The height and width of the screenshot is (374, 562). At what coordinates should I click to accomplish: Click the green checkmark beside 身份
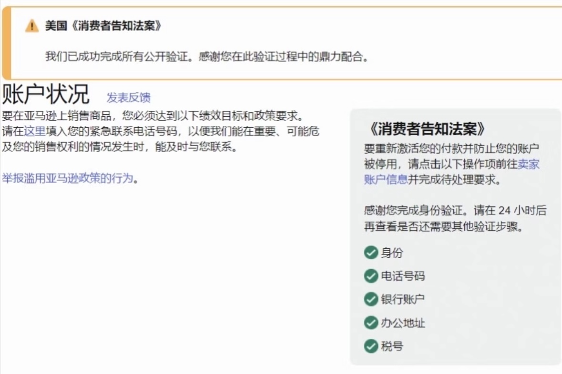point(371,253)
